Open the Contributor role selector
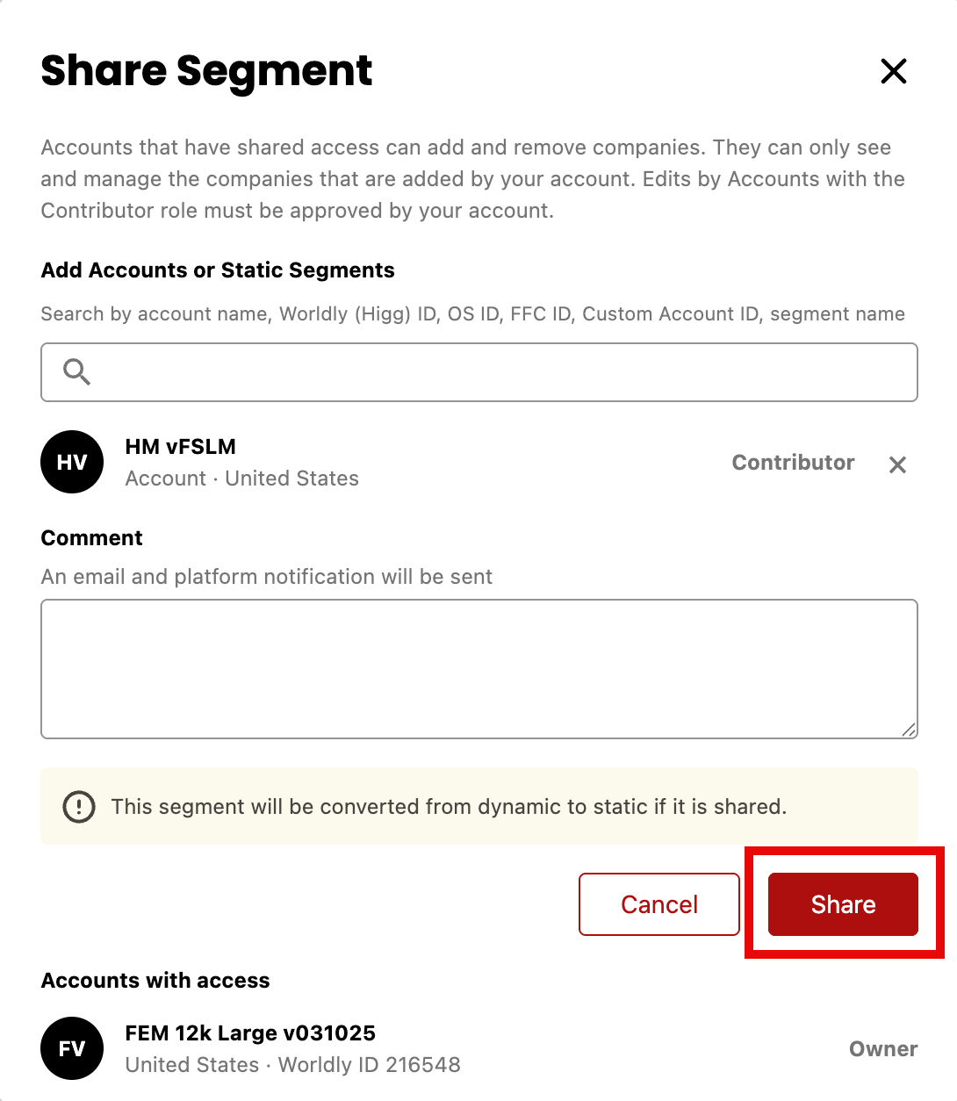This screenshot has width=957, height=1101. click(793, 463)
